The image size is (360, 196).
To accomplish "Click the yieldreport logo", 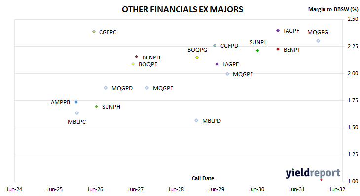I will (x=313, y=173).
